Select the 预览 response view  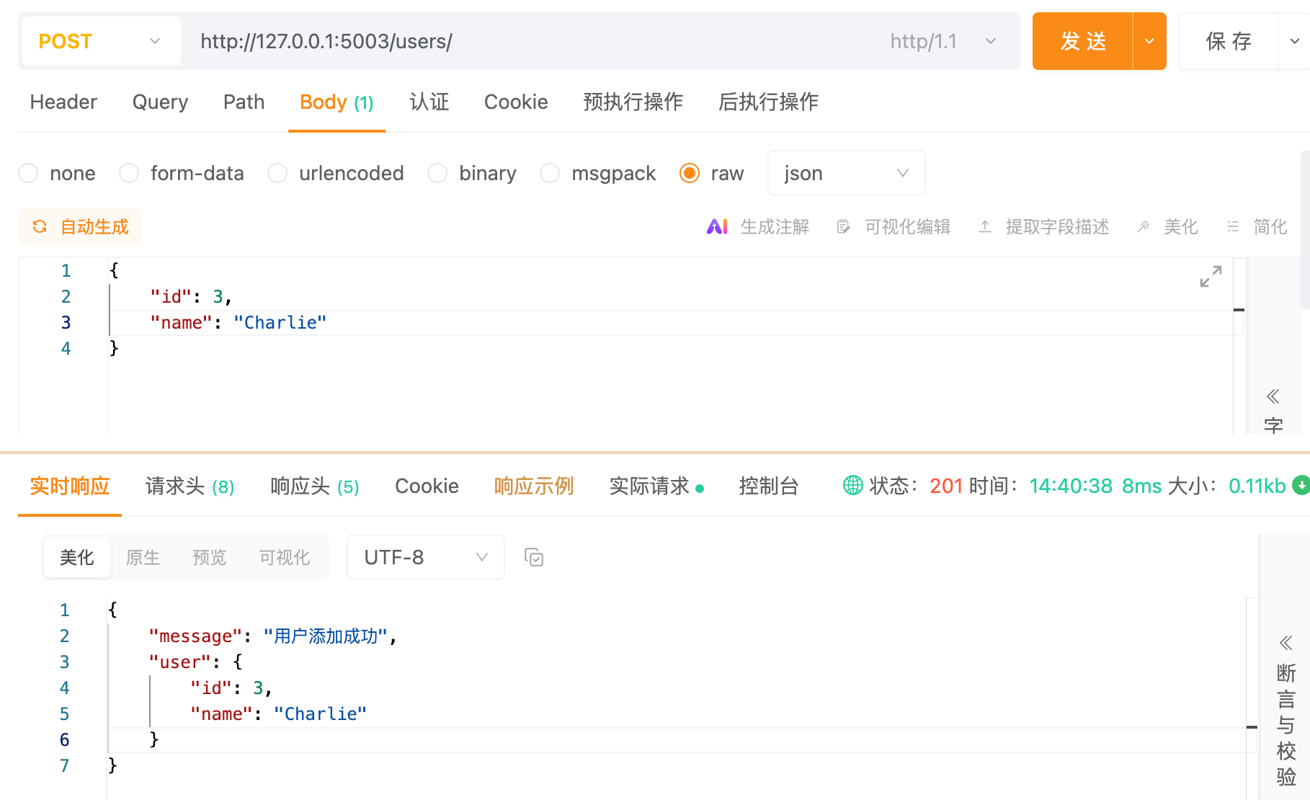pyautogui.click(x=210, y=557)
